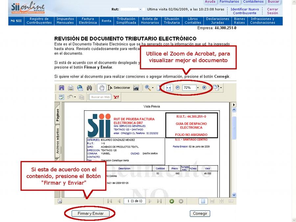This screenshot has width=296, height=222.
Task: Select the Zoom In magnifier tool
Action: [148, 88]
